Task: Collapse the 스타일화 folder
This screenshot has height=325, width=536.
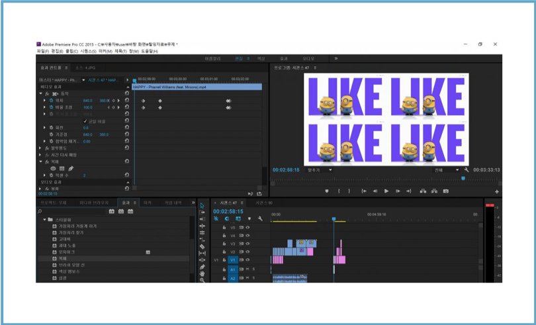Action: (x=44, y=220)
